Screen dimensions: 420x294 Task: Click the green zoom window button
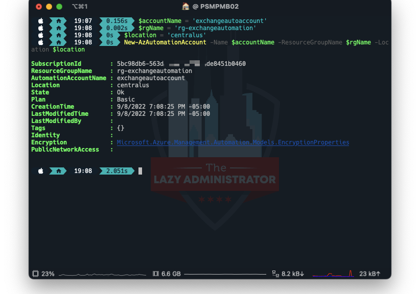59,7
